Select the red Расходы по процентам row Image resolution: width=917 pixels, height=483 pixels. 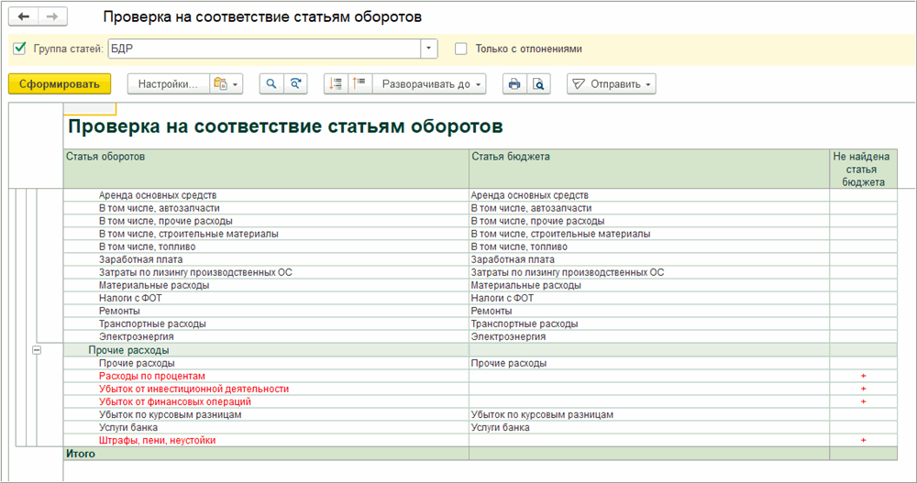point(152,377)
